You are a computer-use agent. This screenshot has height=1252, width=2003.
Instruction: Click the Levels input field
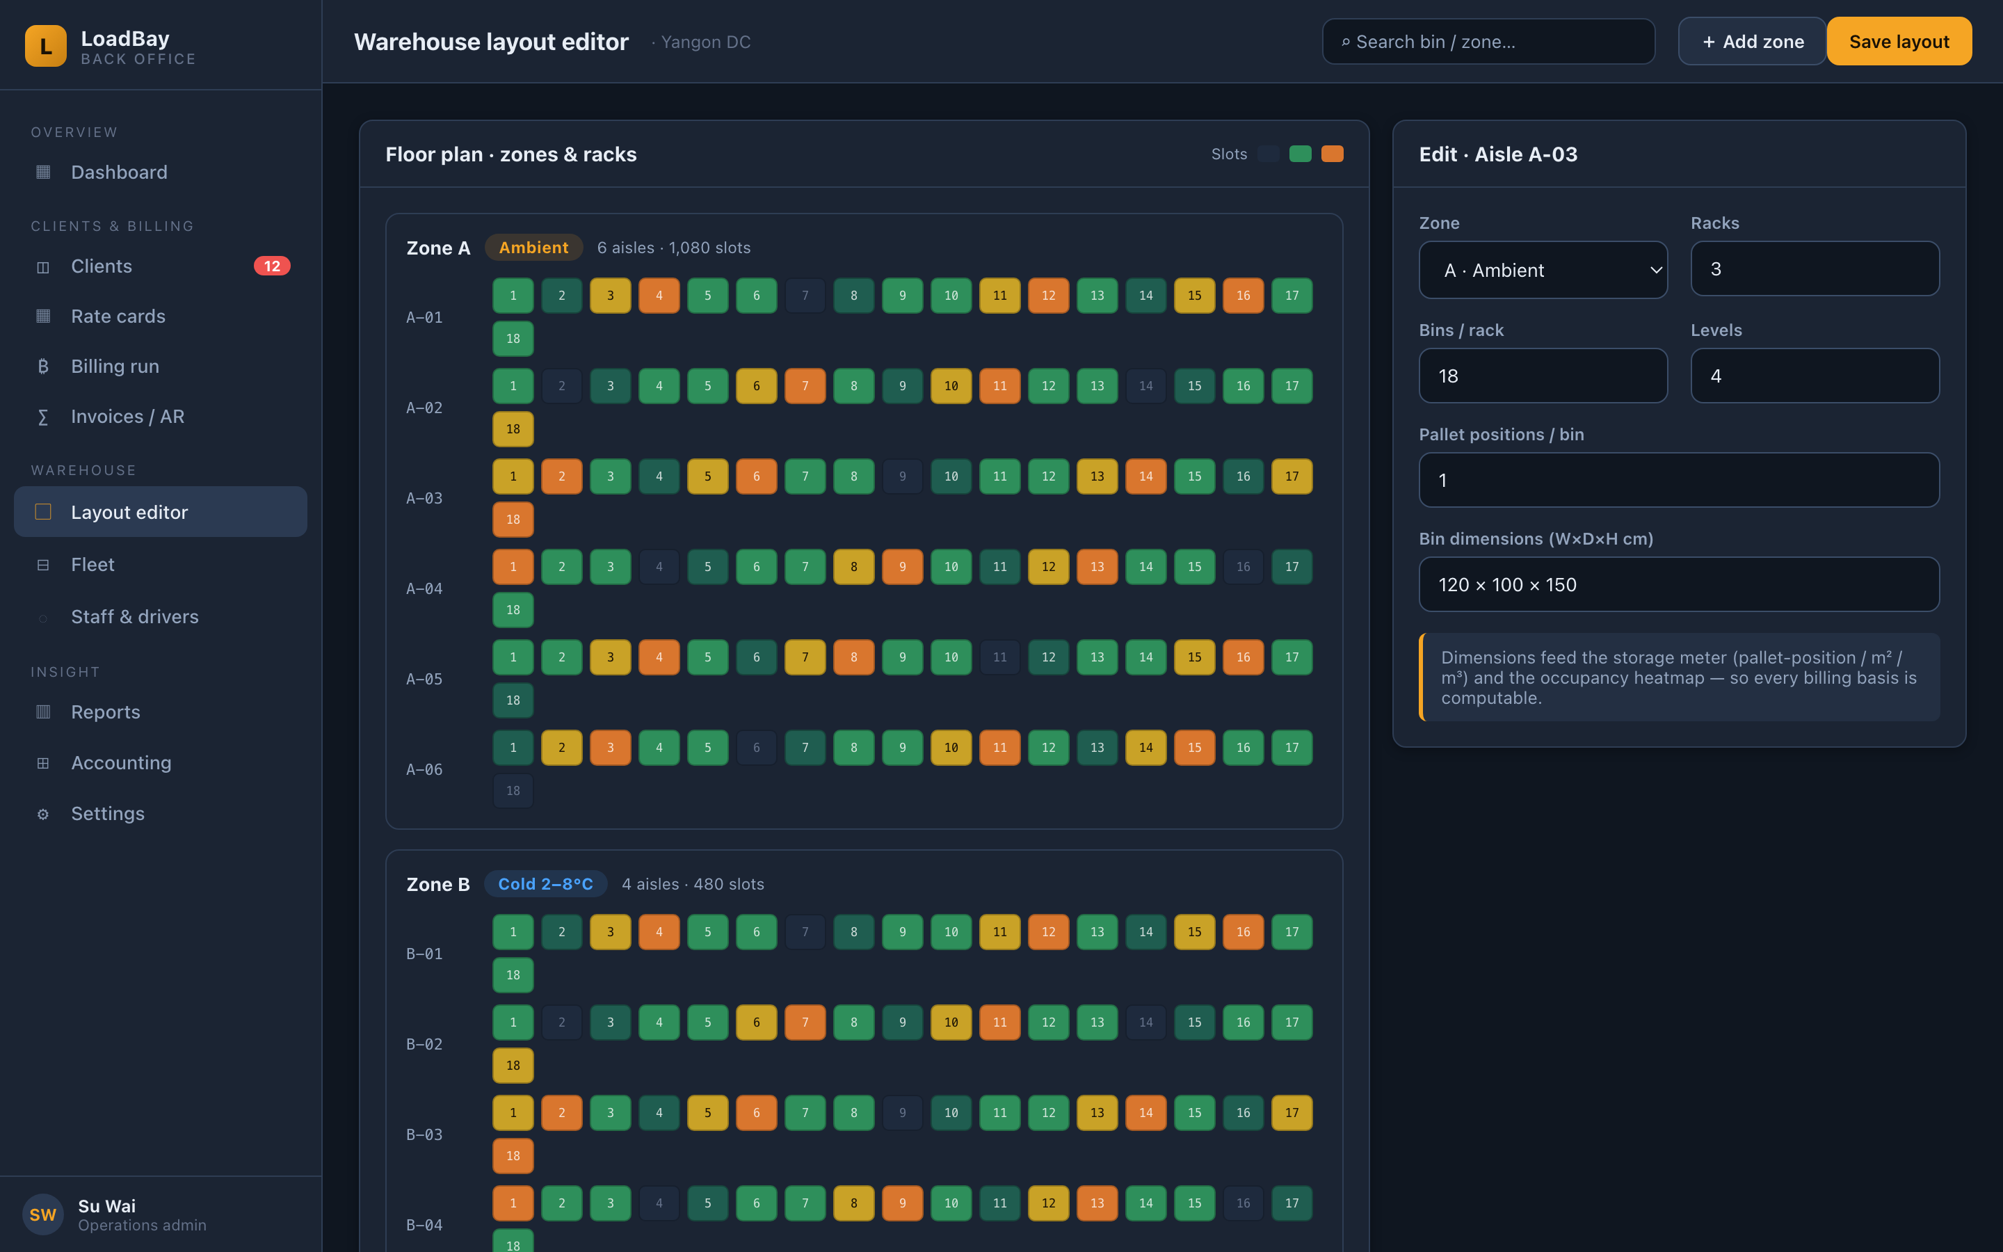(x=1815, y=376)
